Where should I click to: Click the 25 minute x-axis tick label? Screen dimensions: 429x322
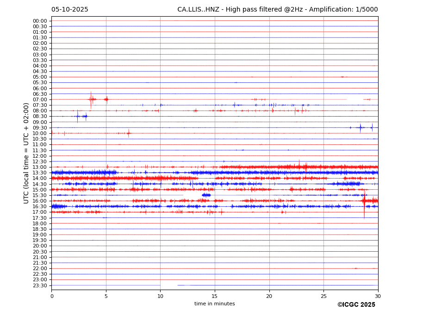click(x=323, y=296)
